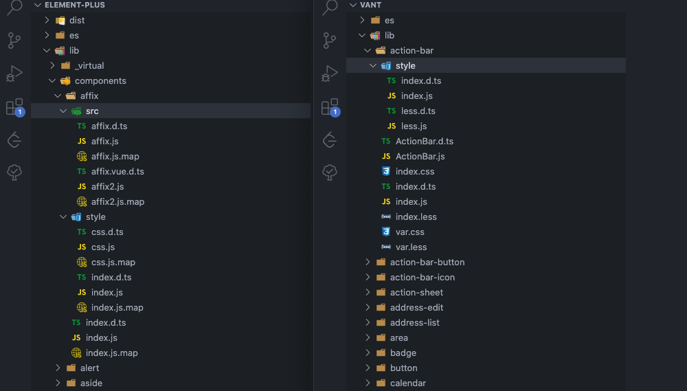687x391 pixels.
Task: Expand the aside folder chevron
Action: (x=58, y=383)
